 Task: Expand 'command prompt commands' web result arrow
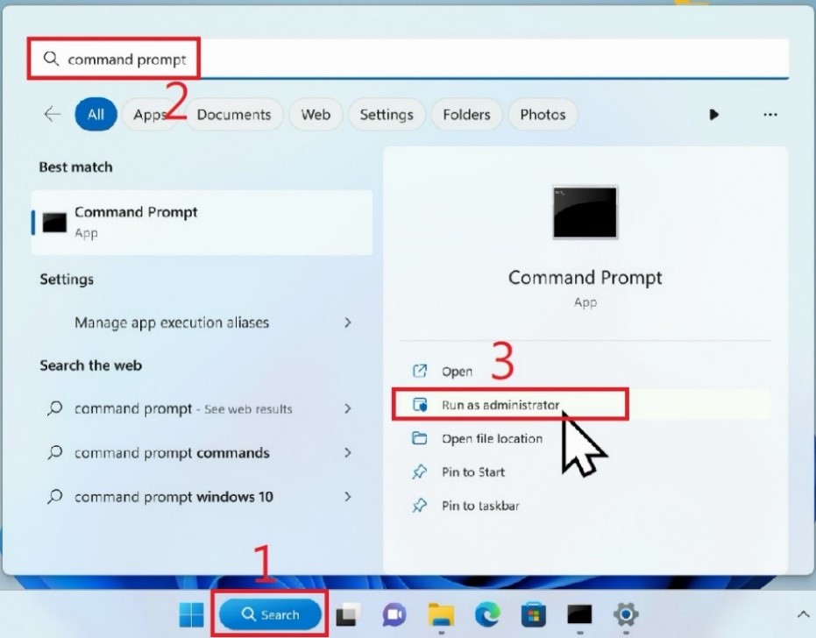[x=348, y=453]
